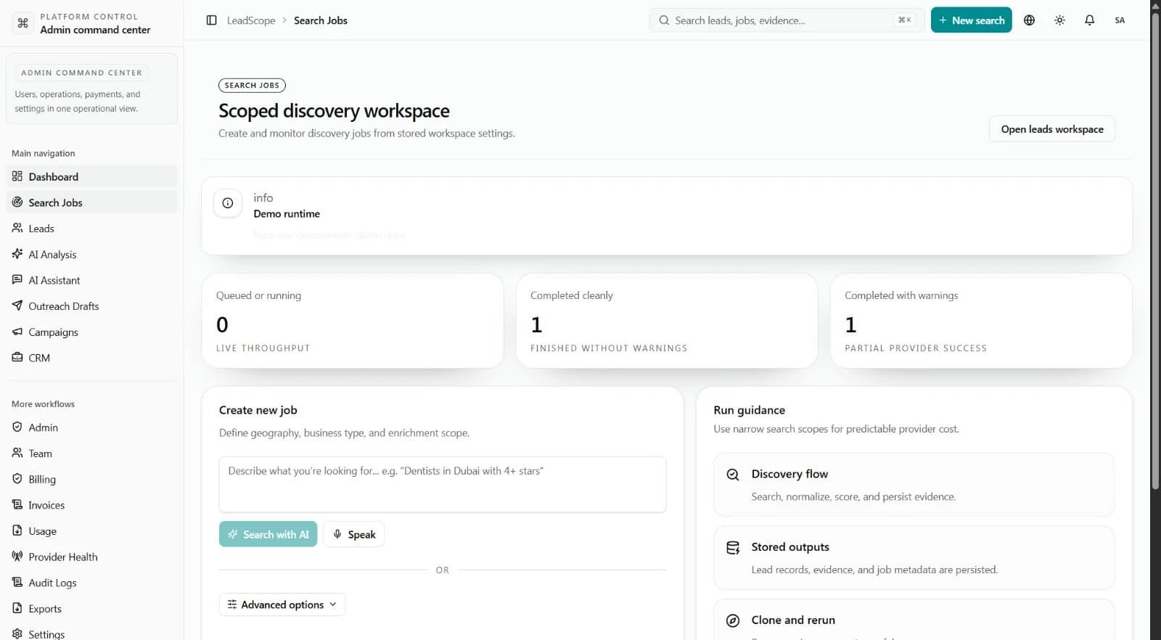Click the page vertical scrollbar
This screenshot has width=1161, height=640.
1155,250
